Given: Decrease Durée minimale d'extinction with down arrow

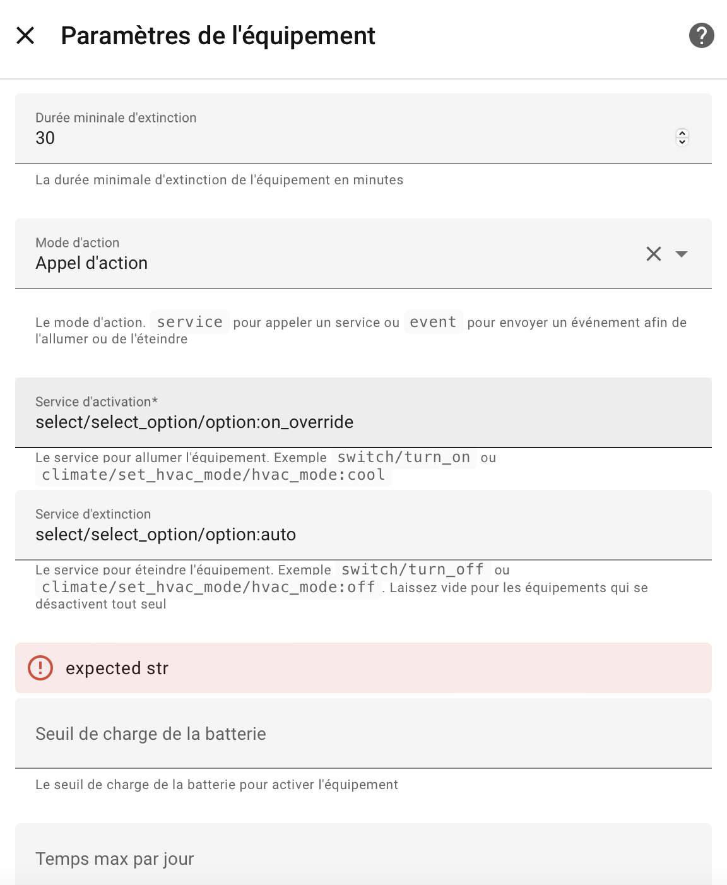Looking at the screenshot, I should [682, 141].
